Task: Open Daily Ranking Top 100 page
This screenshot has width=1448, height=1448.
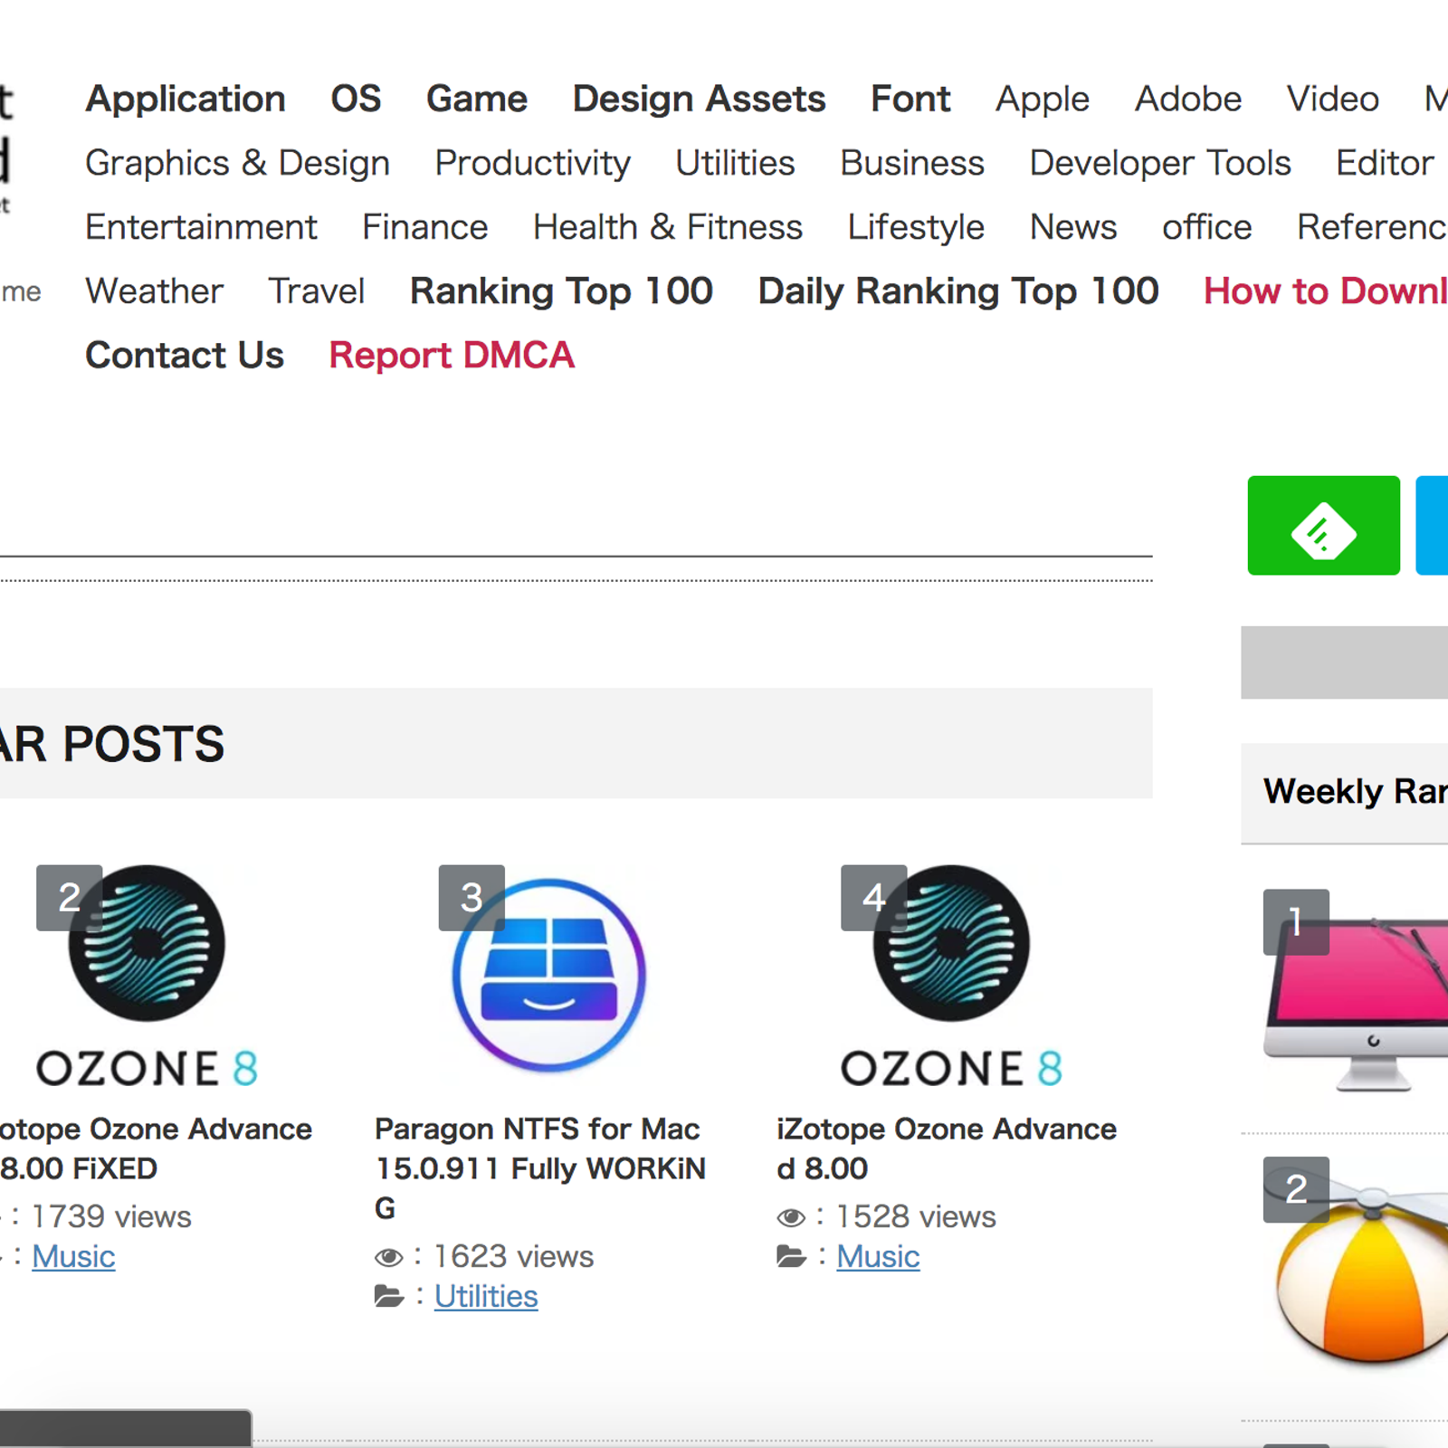Action: (x=958, y=291)
